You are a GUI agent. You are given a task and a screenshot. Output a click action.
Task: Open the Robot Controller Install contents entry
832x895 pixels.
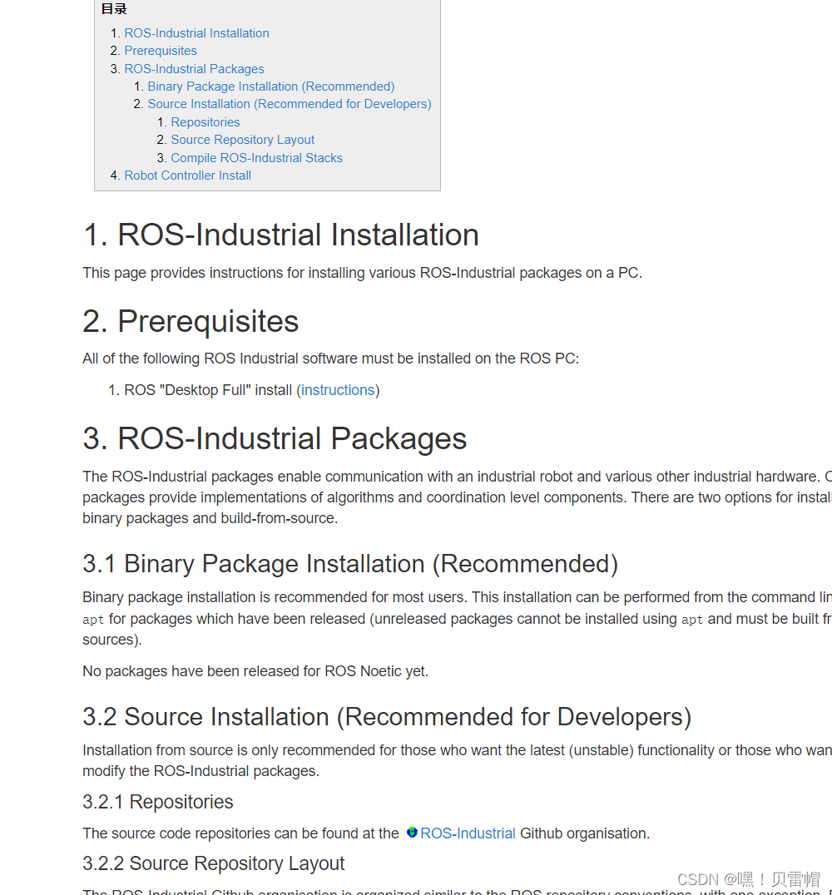click(x=187, y=175)
